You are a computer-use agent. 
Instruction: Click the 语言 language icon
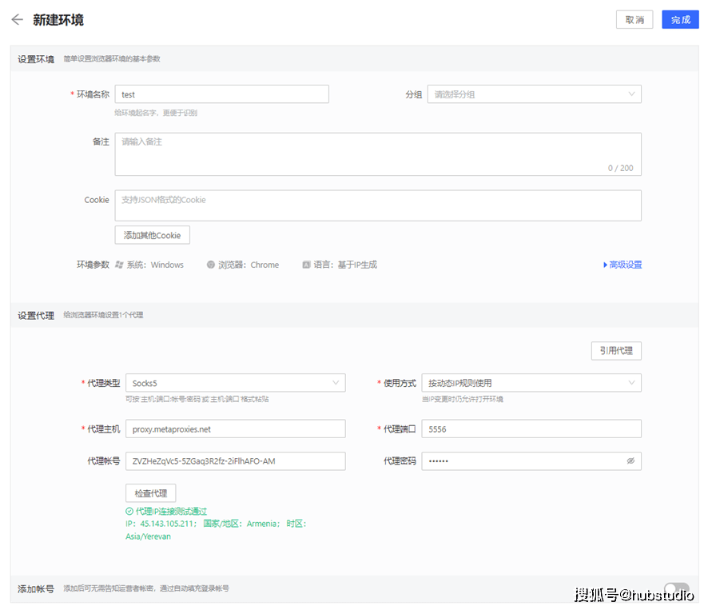point(306,265)
